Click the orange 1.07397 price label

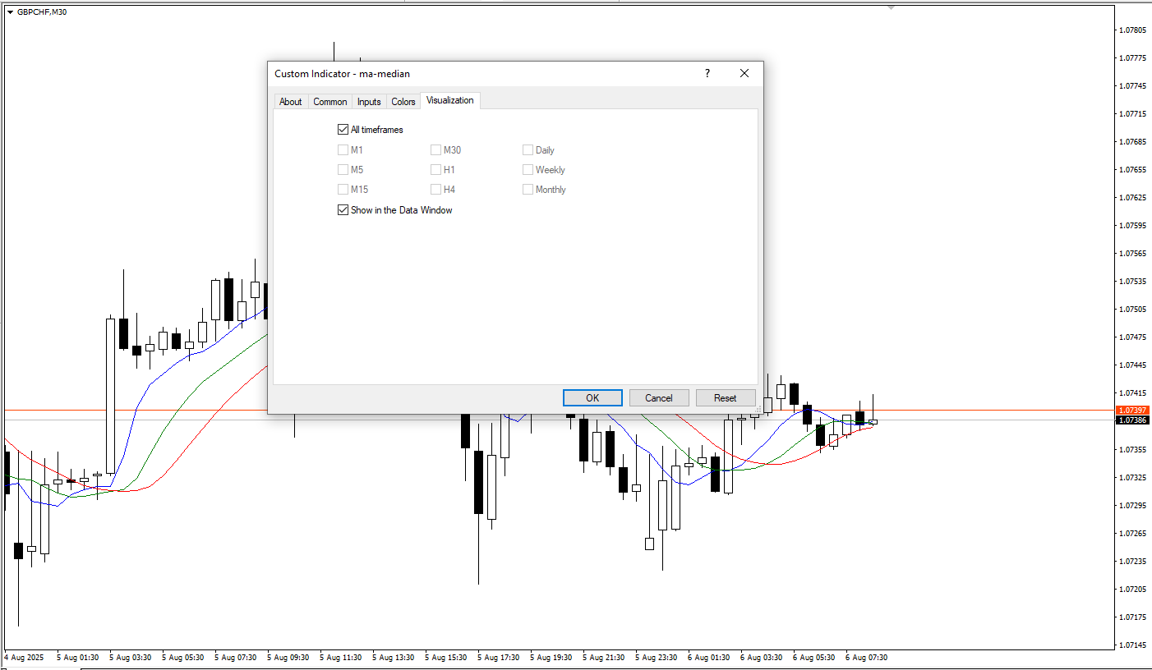[x=1131, y=410]
